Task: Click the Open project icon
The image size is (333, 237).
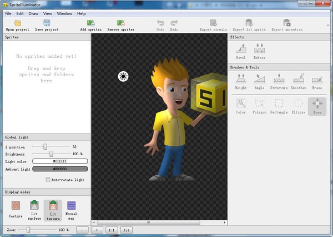Action: pyautogui.click(x=18, y=23)
